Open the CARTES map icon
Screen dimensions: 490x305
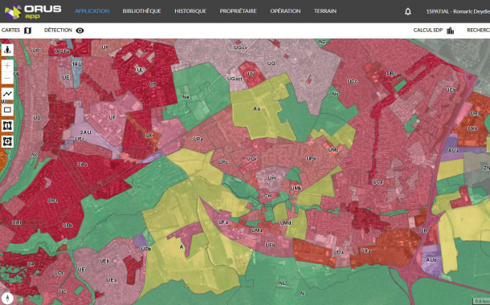click(28, 31)
